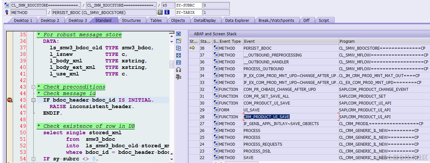Switch to the Desktop 2 tab
430x163 pixels.
(50, 20)
